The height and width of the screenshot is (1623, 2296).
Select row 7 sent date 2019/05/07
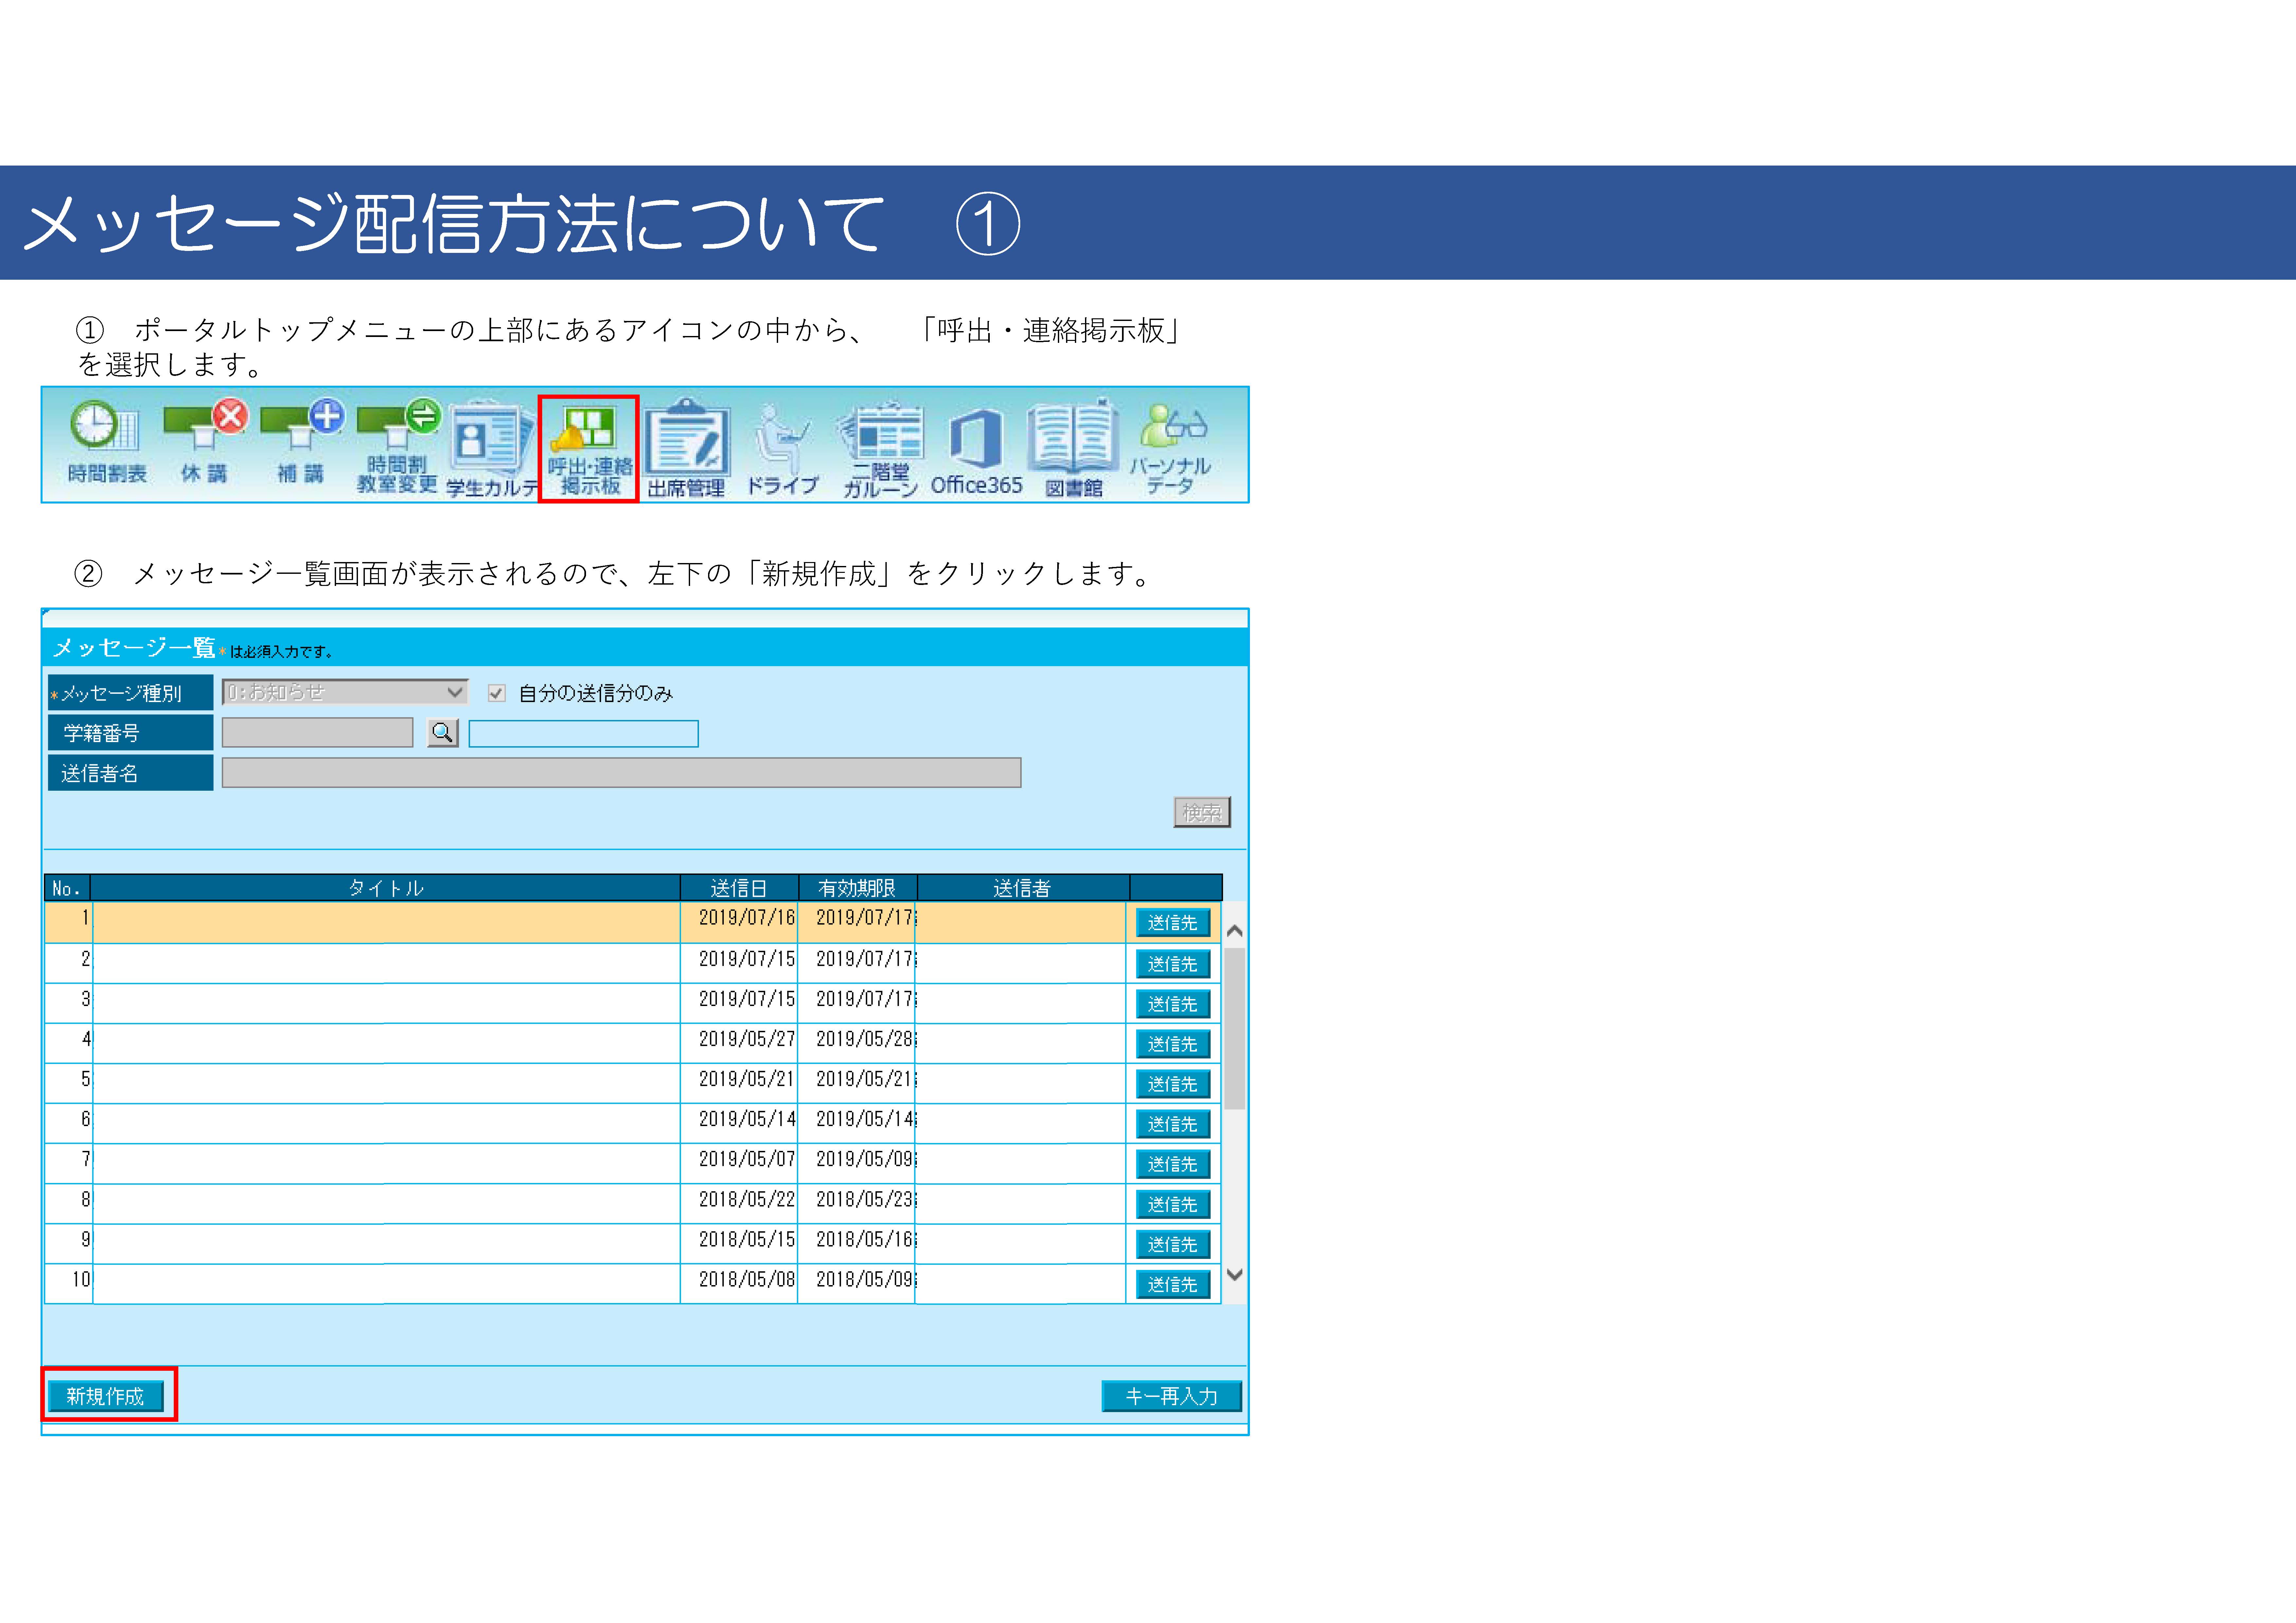[x=747, y=1159]
